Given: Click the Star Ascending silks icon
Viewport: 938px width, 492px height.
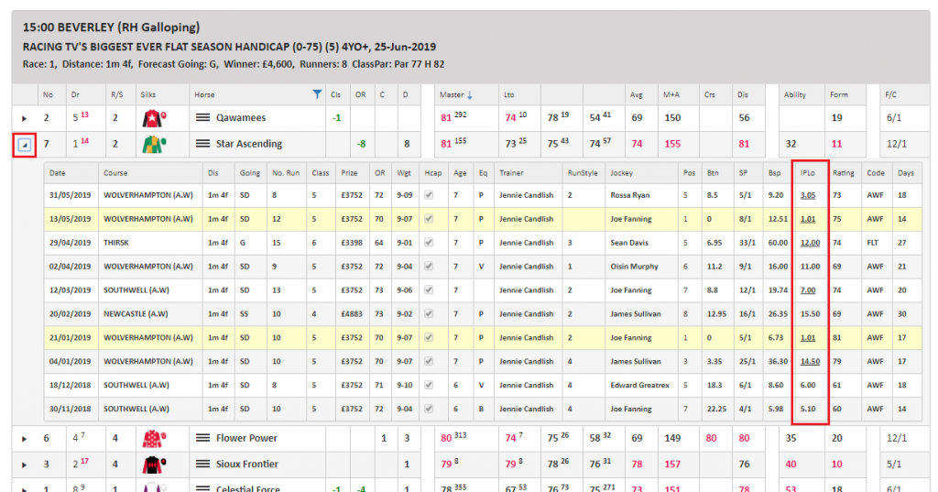Looking at the screenshot, I should 152,144.
